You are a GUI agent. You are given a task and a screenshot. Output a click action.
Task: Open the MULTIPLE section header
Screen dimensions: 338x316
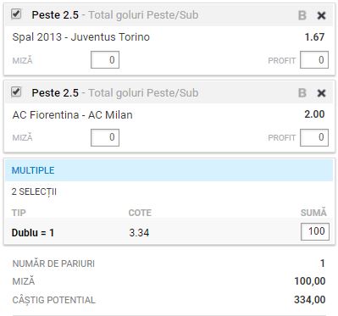click(x=169, y=170)
